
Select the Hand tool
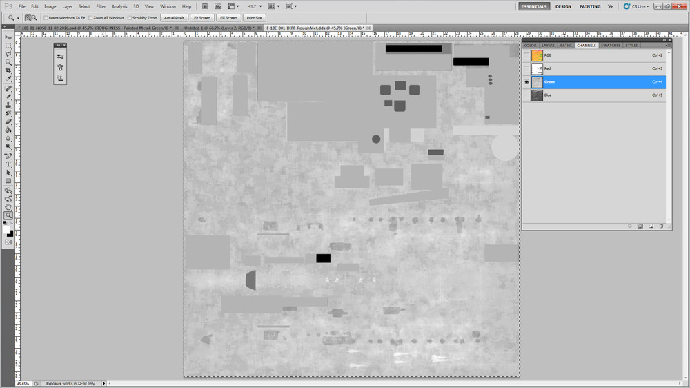[8, 207]
